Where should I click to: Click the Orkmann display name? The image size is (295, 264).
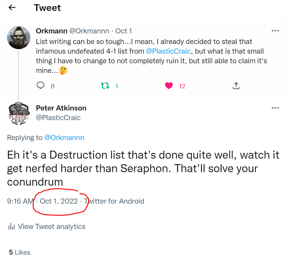tap(51, 31)
